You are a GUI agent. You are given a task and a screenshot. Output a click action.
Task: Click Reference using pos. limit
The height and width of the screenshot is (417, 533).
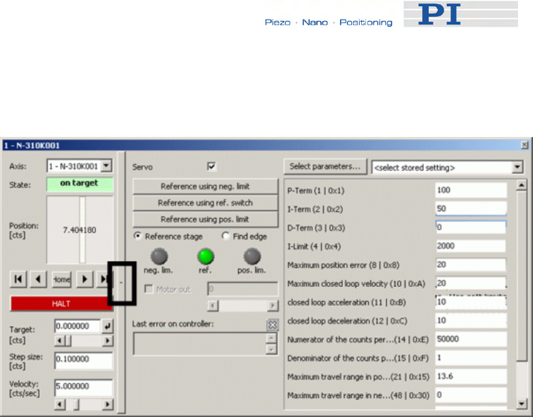pyautogui.click(x=205, y=219)
